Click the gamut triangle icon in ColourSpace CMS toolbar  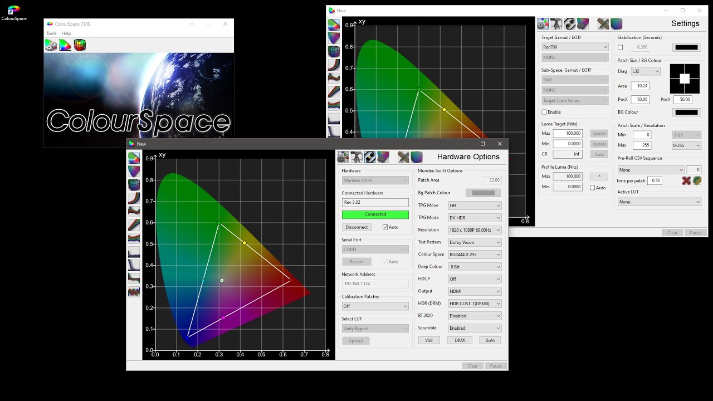65,45
